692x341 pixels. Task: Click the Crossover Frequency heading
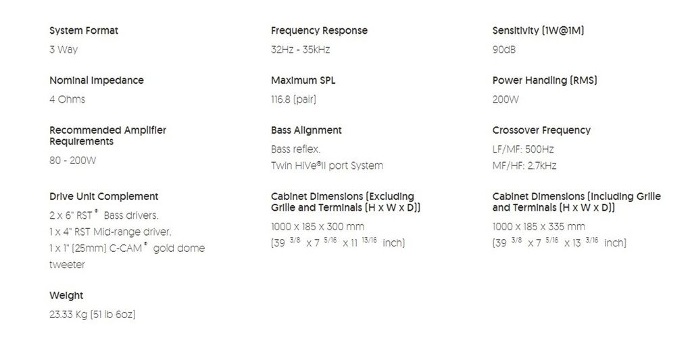[541, 130]
